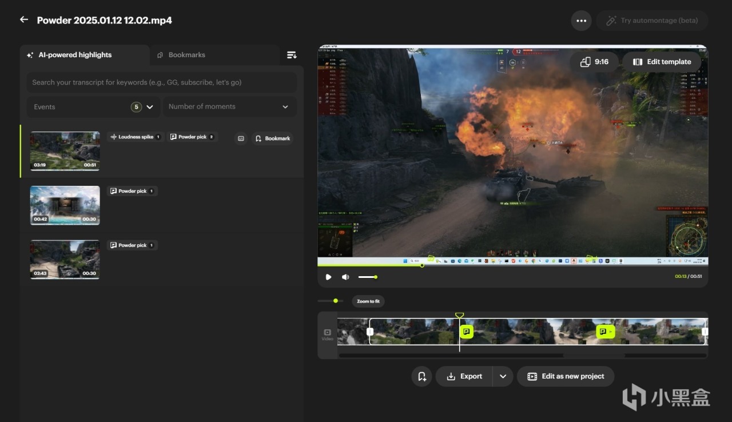Add a bookmark with the icon left of Export
Screen dimensions: 732x422
coord(421,376)
